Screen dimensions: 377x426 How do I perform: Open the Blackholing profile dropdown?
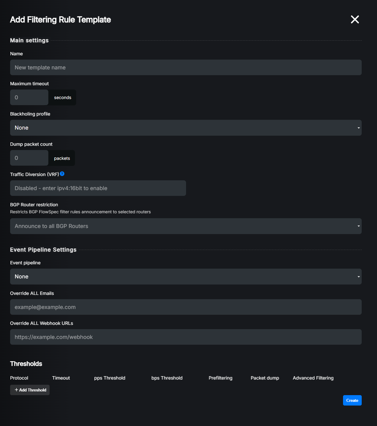186,128
